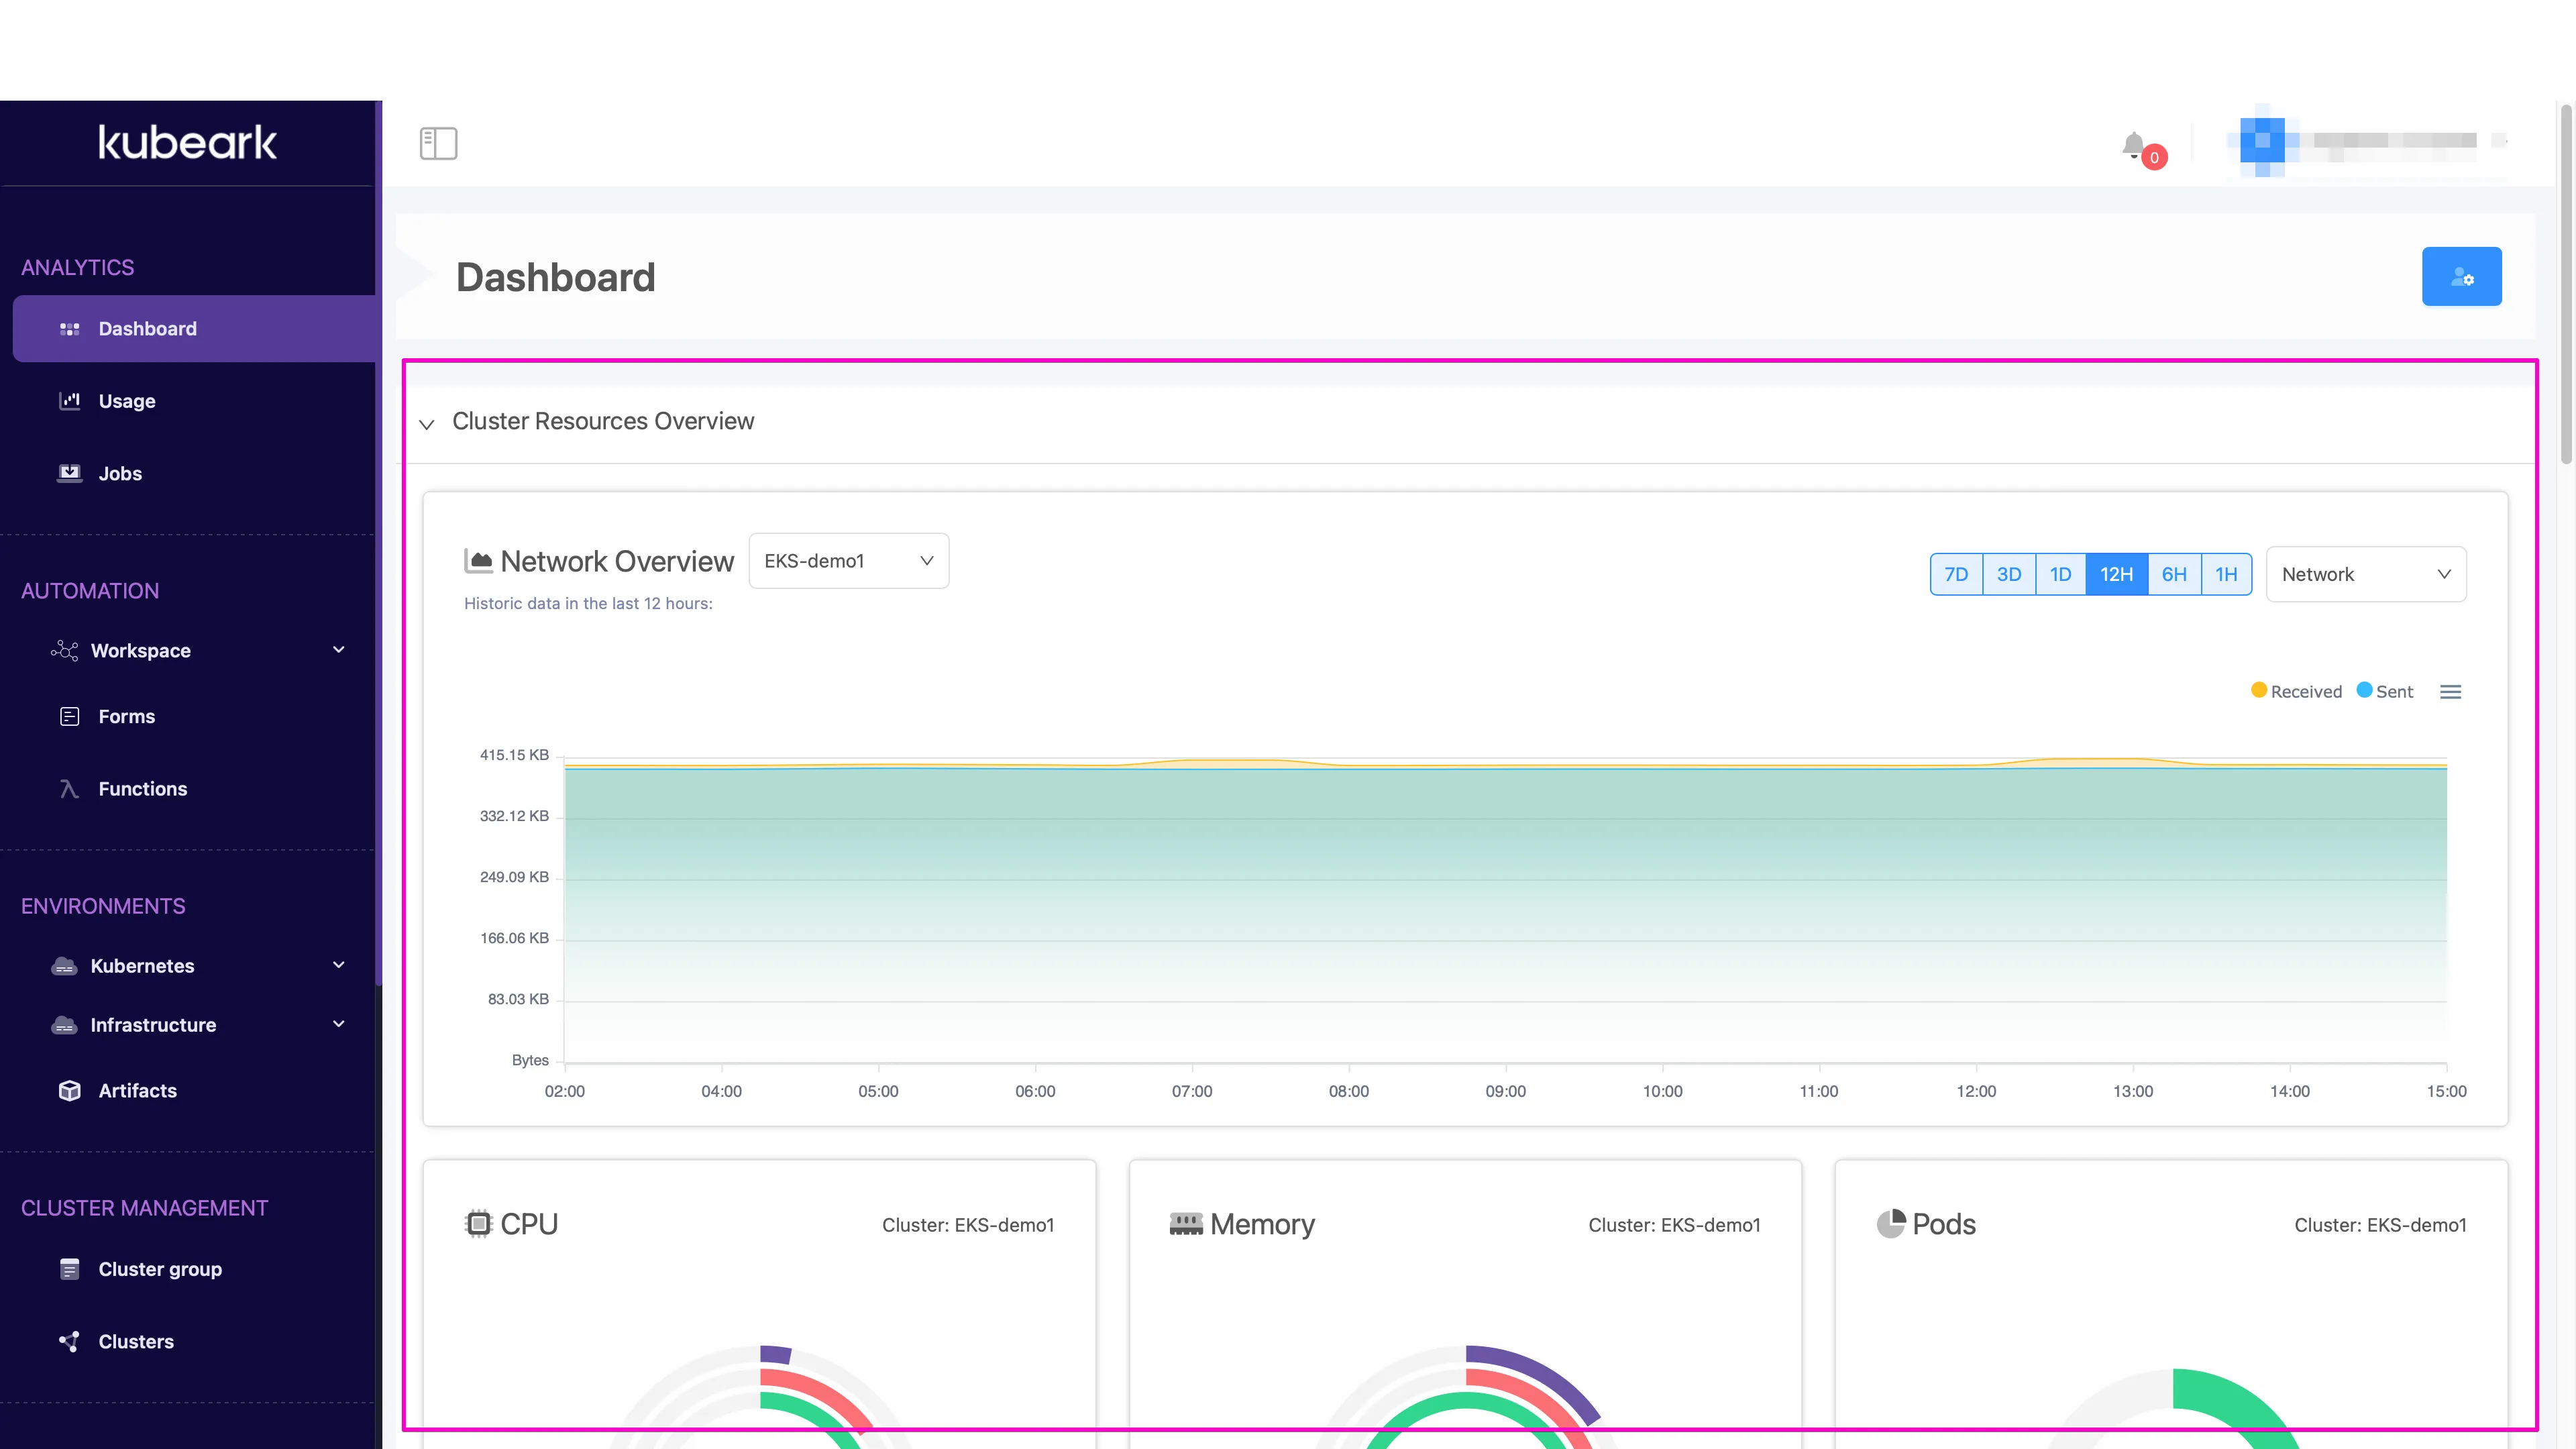Click the Jobs icon in sidebar

69,473
